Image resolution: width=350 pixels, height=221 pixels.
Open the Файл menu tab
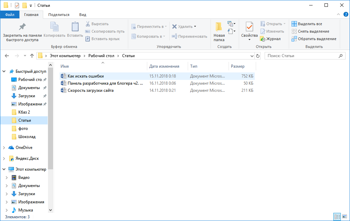click(10, 15)
